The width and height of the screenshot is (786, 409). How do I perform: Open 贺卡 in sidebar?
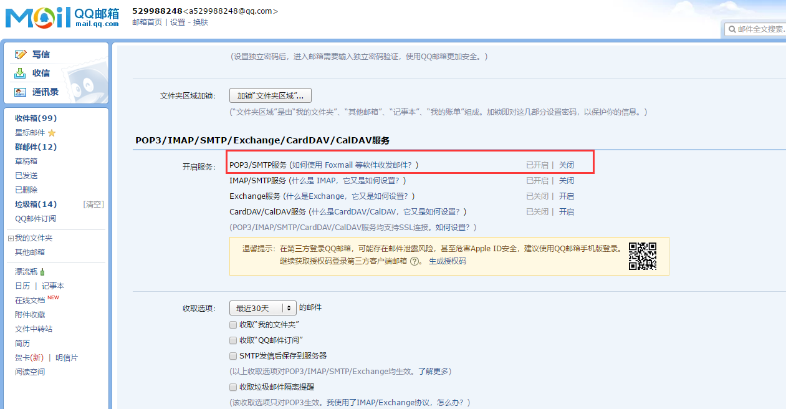coord(29,358)
